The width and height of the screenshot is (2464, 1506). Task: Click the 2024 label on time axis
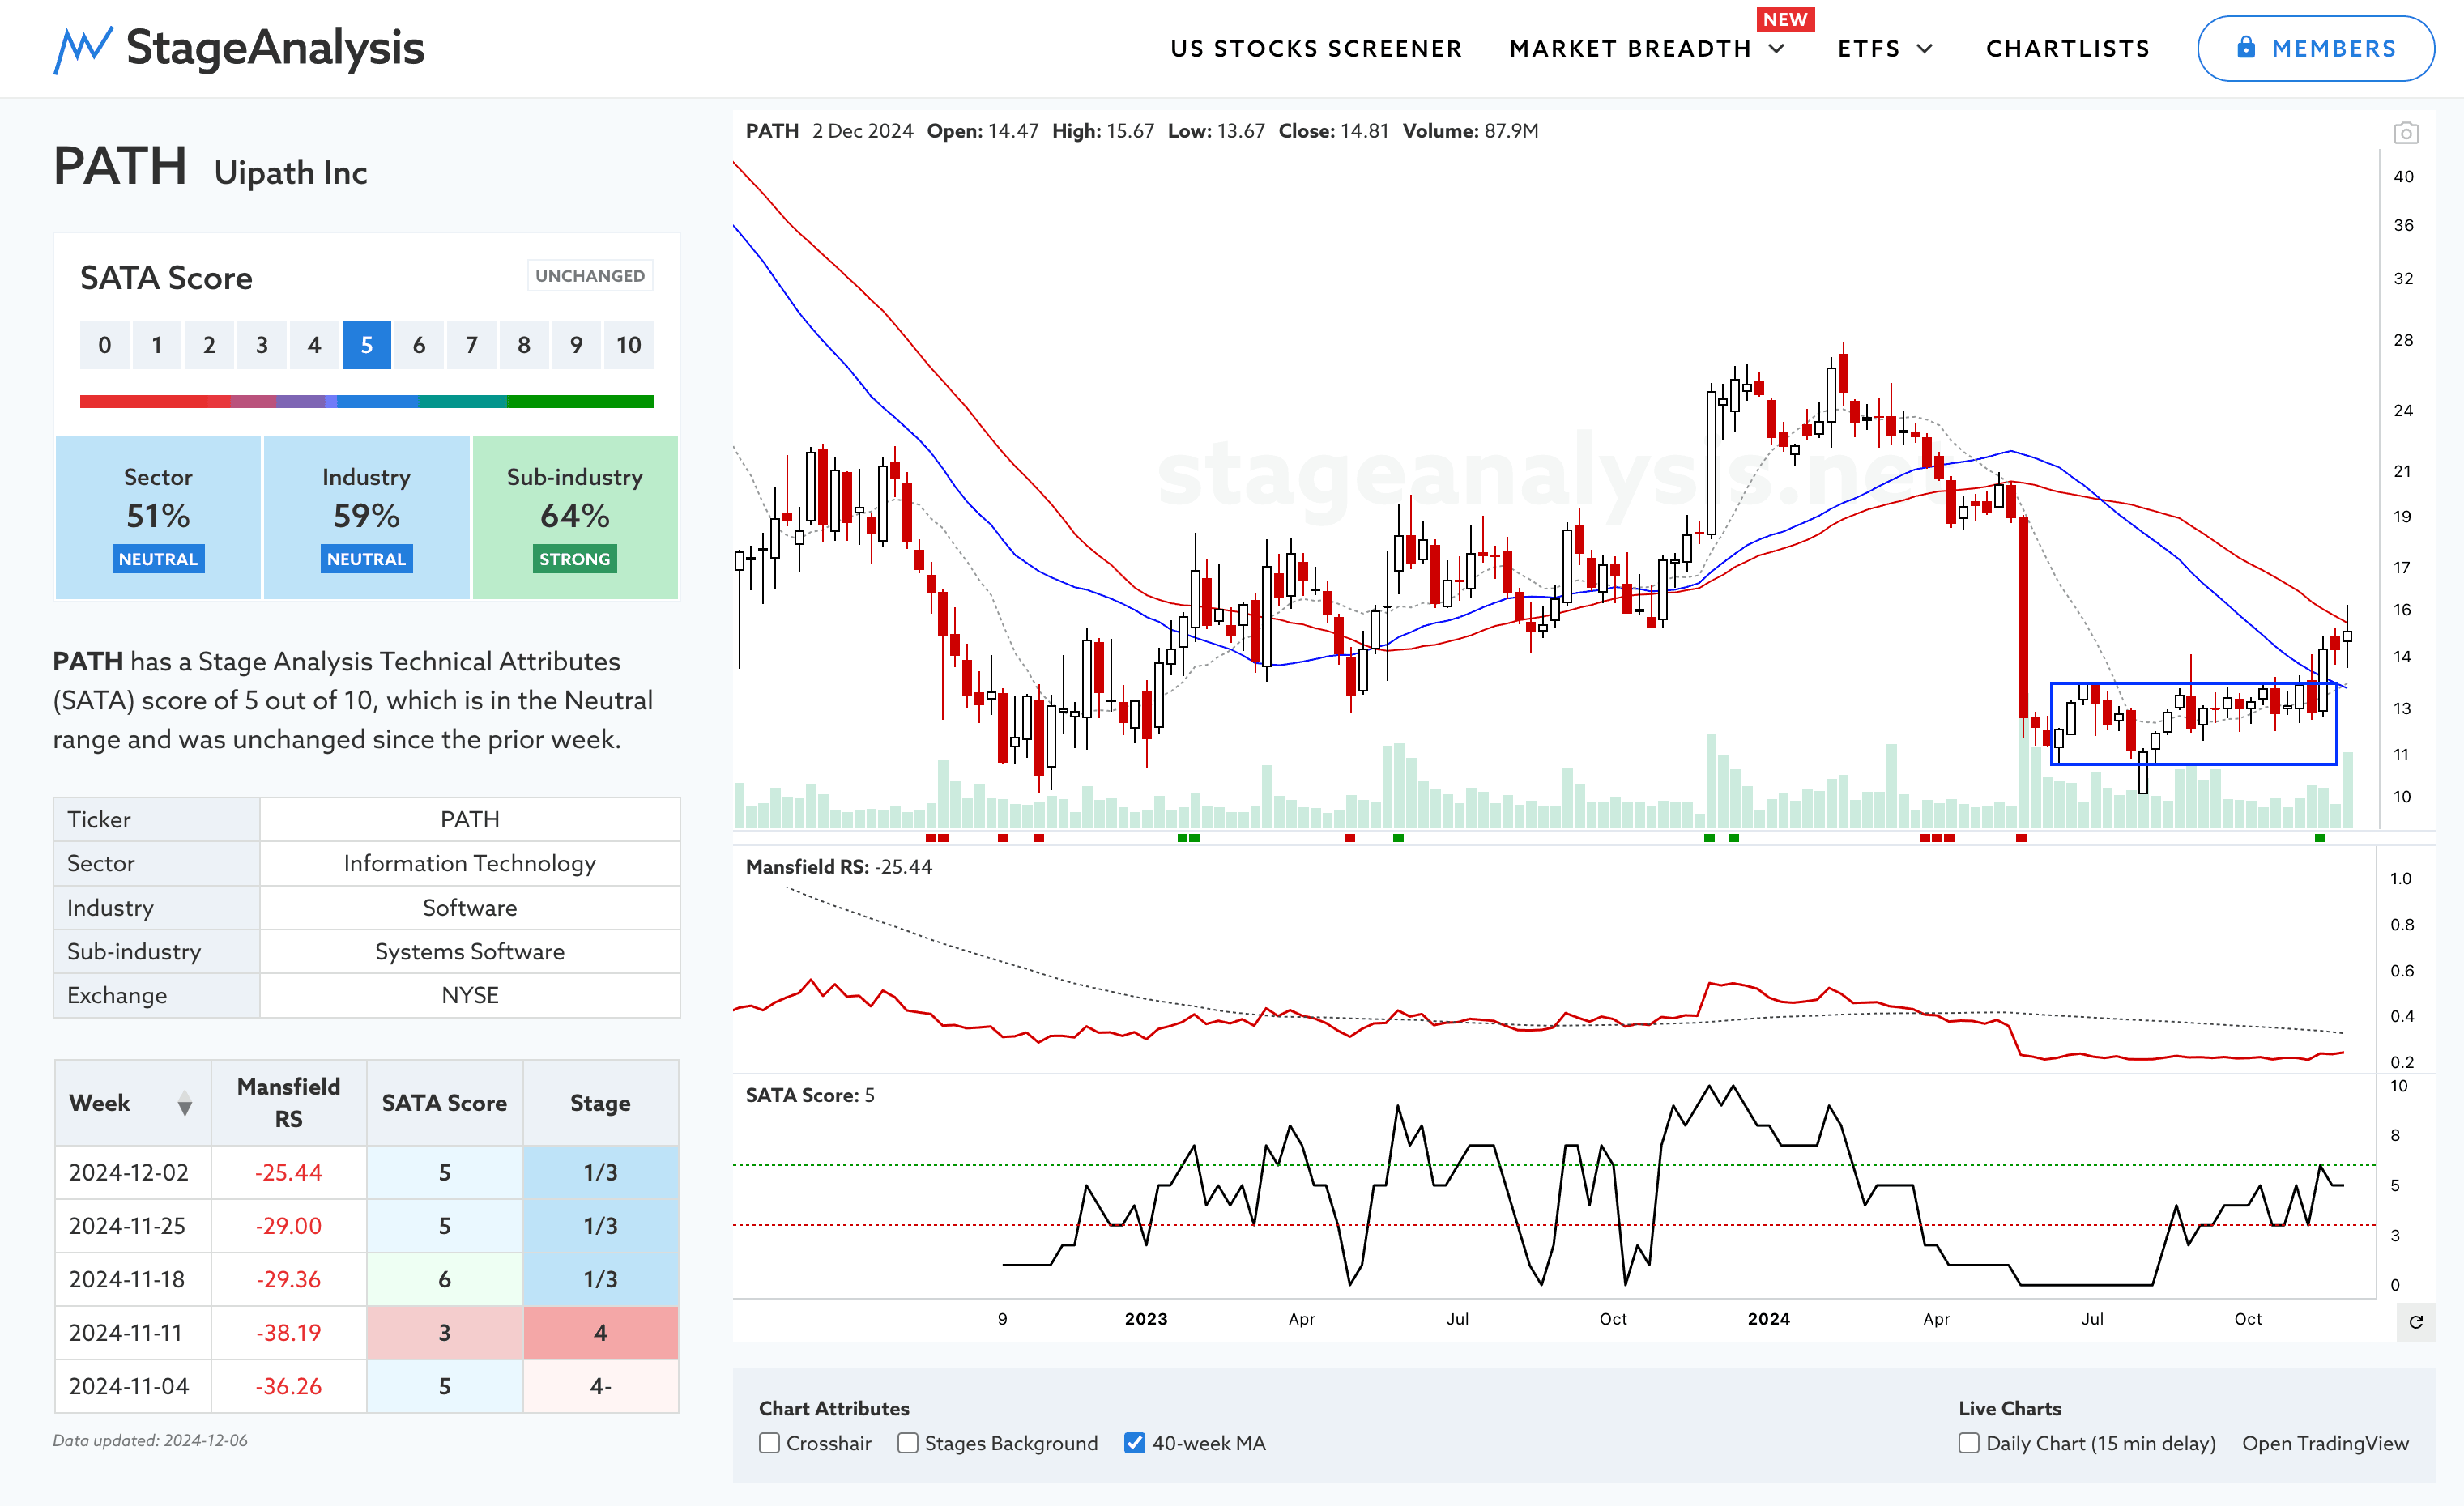click(x=1769, y=1319)
